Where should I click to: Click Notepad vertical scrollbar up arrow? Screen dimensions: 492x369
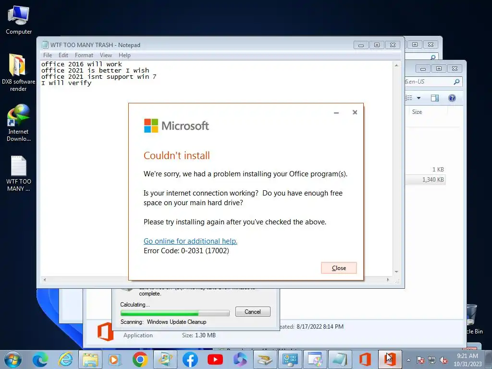(x=396, y=65)
